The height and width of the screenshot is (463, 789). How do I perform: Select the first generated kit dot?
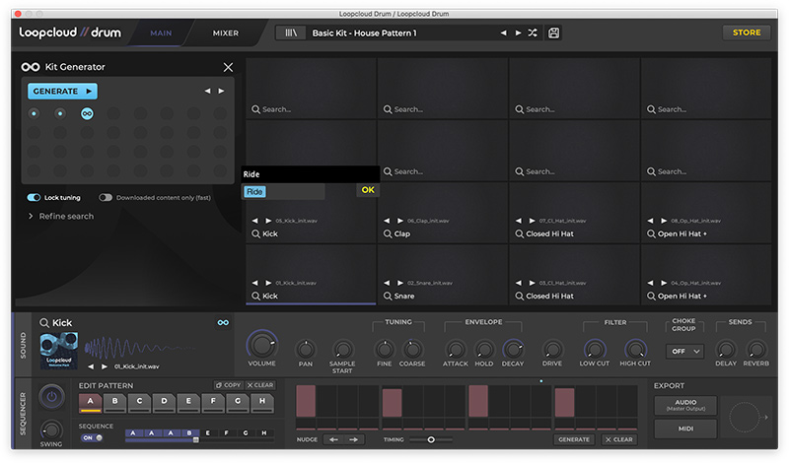tap(34, 113)
